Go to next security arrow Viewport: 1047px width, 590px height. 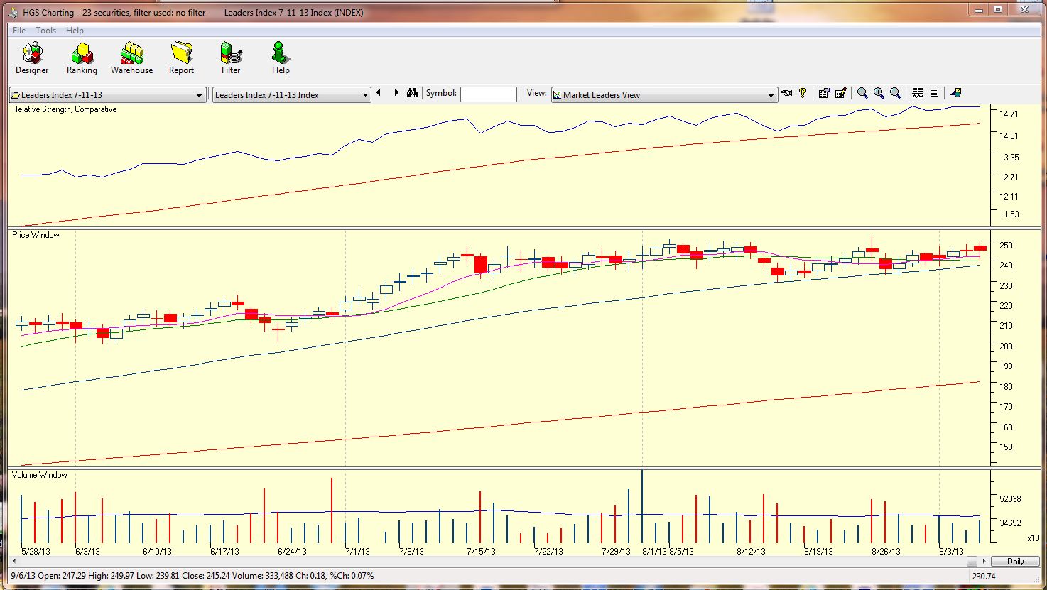396,93
